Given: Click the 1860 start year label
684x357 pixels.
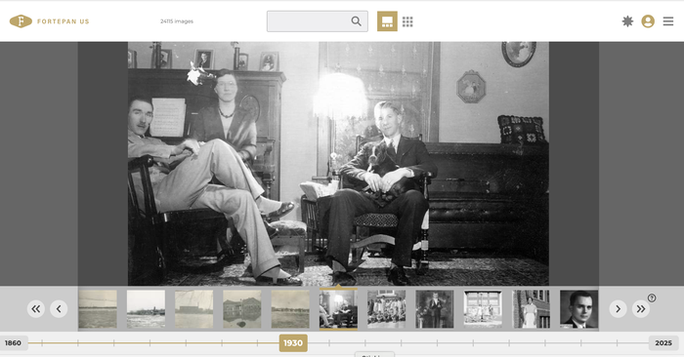Looking at the screenshot, I should click(x=13, y=343).
